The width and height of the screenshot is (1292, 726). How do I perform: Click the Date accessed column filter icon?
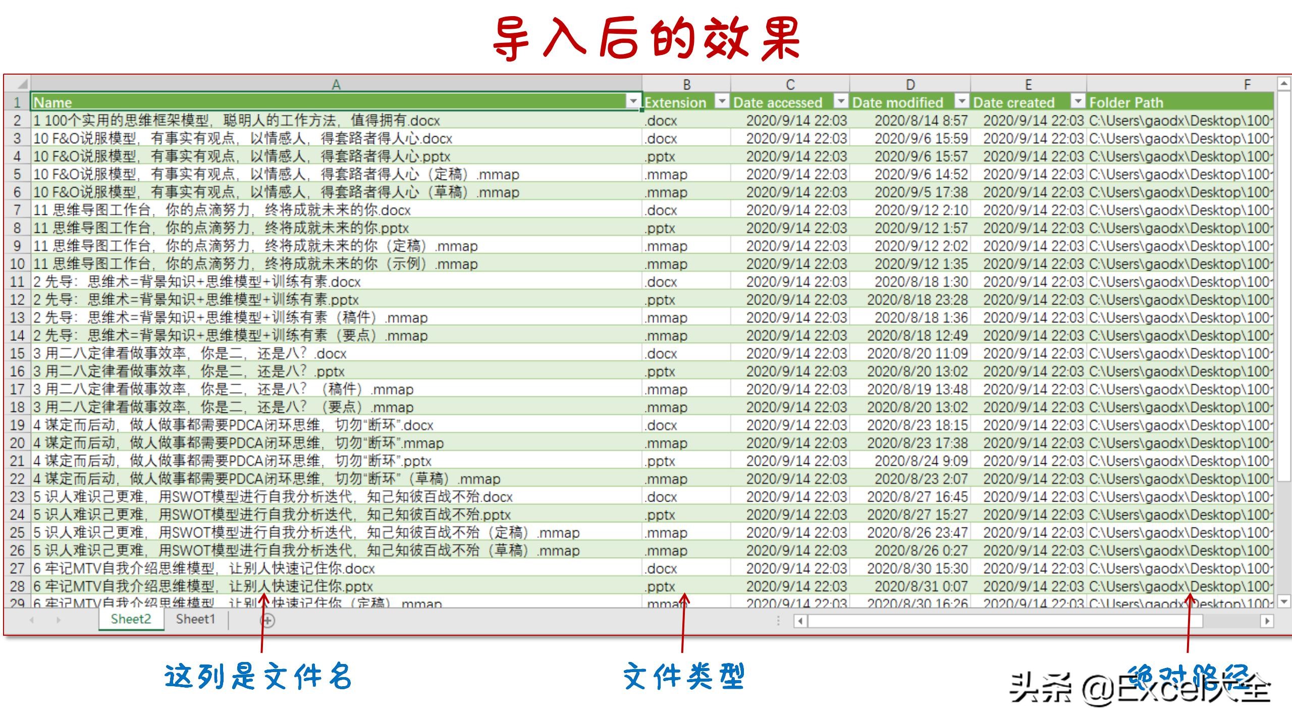pos(840,101)
